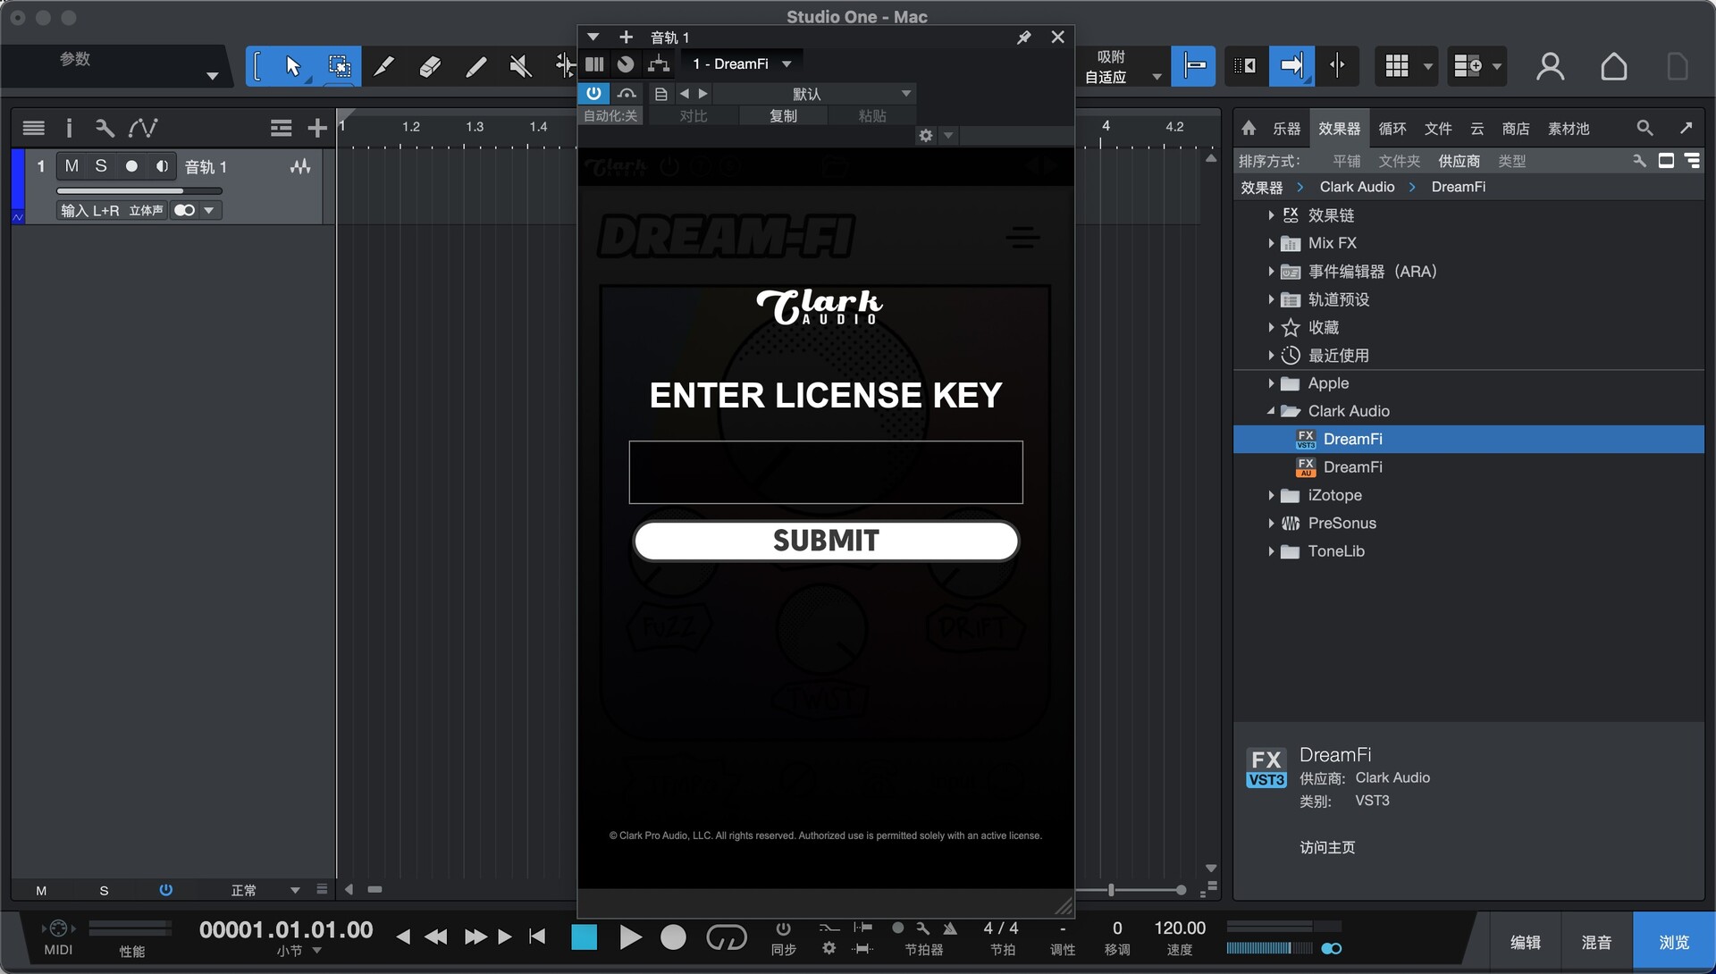This screenshot has width=1716, height=974.
Task: Arm record on track 音轨 1
Action: [x=131, y=165]
